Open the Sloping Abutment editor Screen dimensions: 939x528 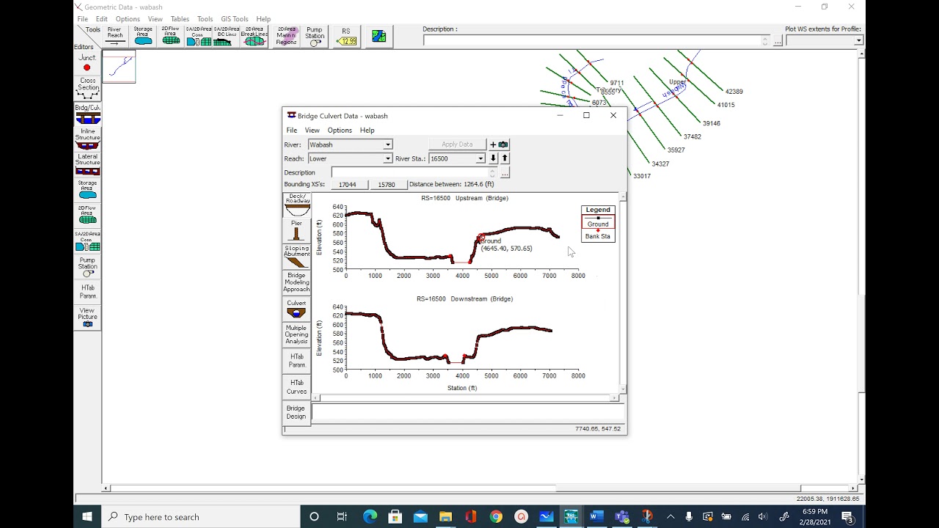[296, 256]
